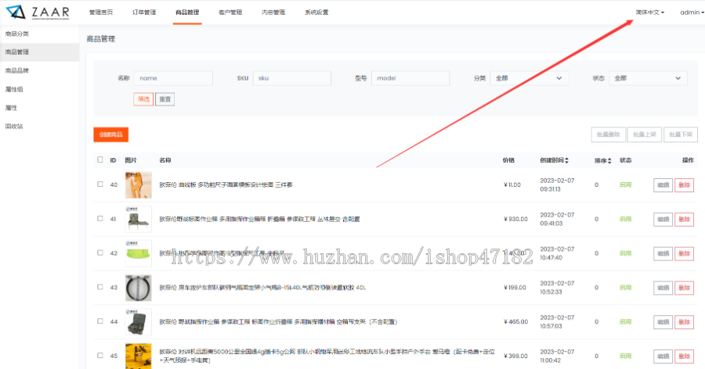Delete product ID 41
Screen dimensions: 705x369
[x=685, y=219]
